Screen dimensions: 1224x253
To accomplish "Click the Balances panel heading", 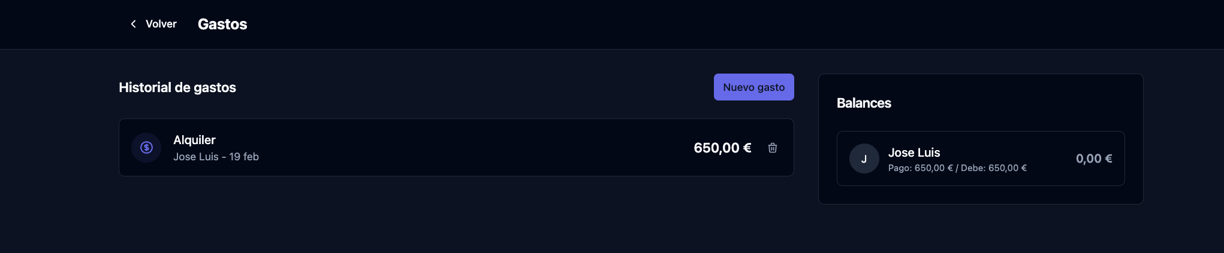I will pyautogui.click(x=864, y=103).
